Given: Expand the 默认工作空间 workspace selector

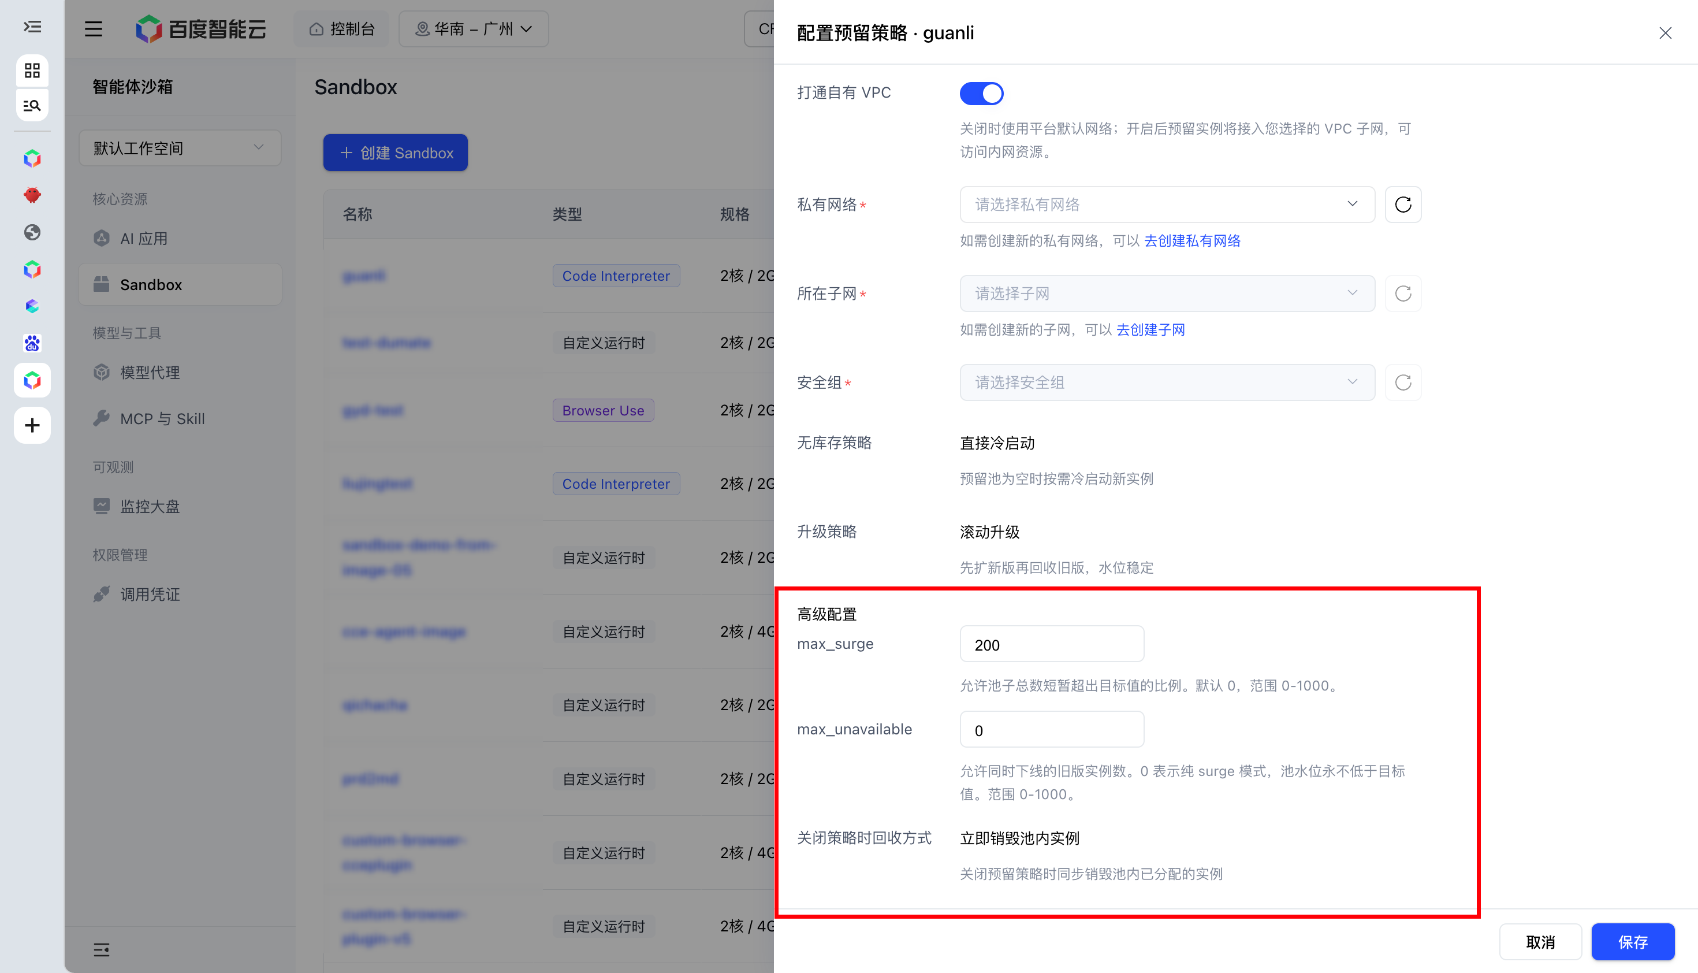Looking at the screenshot, I should click(180, 148).
